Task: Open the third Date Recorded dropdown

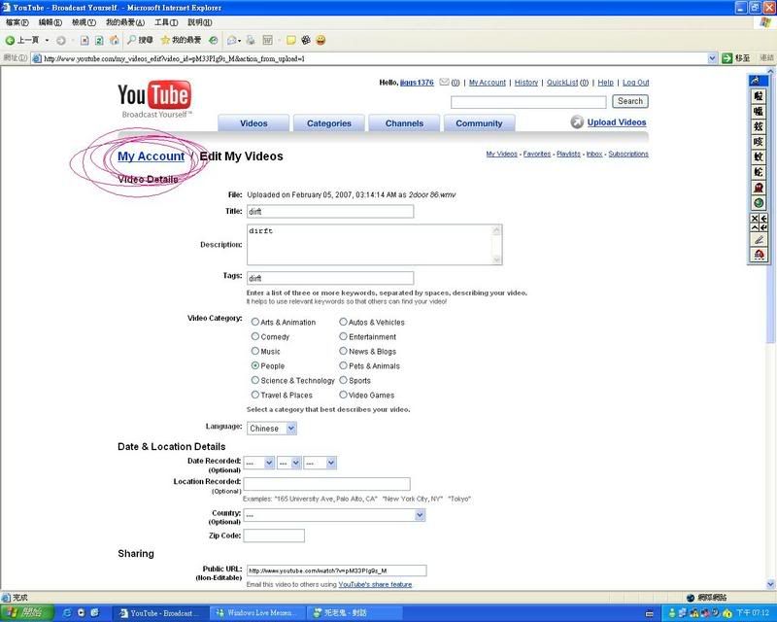Action: [x=321, y=463]
